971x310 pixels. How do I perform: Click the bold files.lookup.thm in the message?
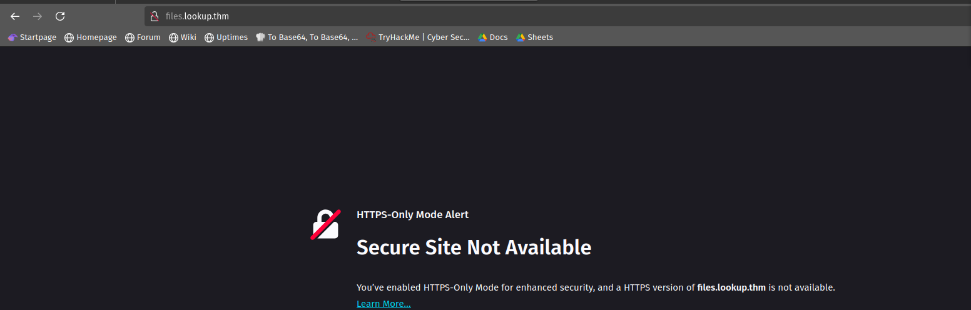731,287
